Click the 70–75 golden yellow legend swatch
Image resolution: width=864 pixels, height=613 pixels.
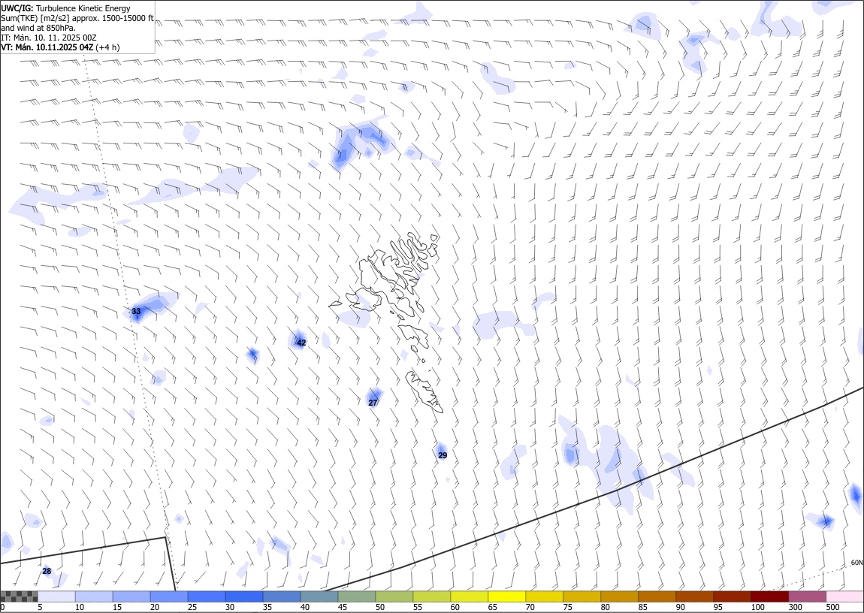pyautogui.click(x=544, y=596)
